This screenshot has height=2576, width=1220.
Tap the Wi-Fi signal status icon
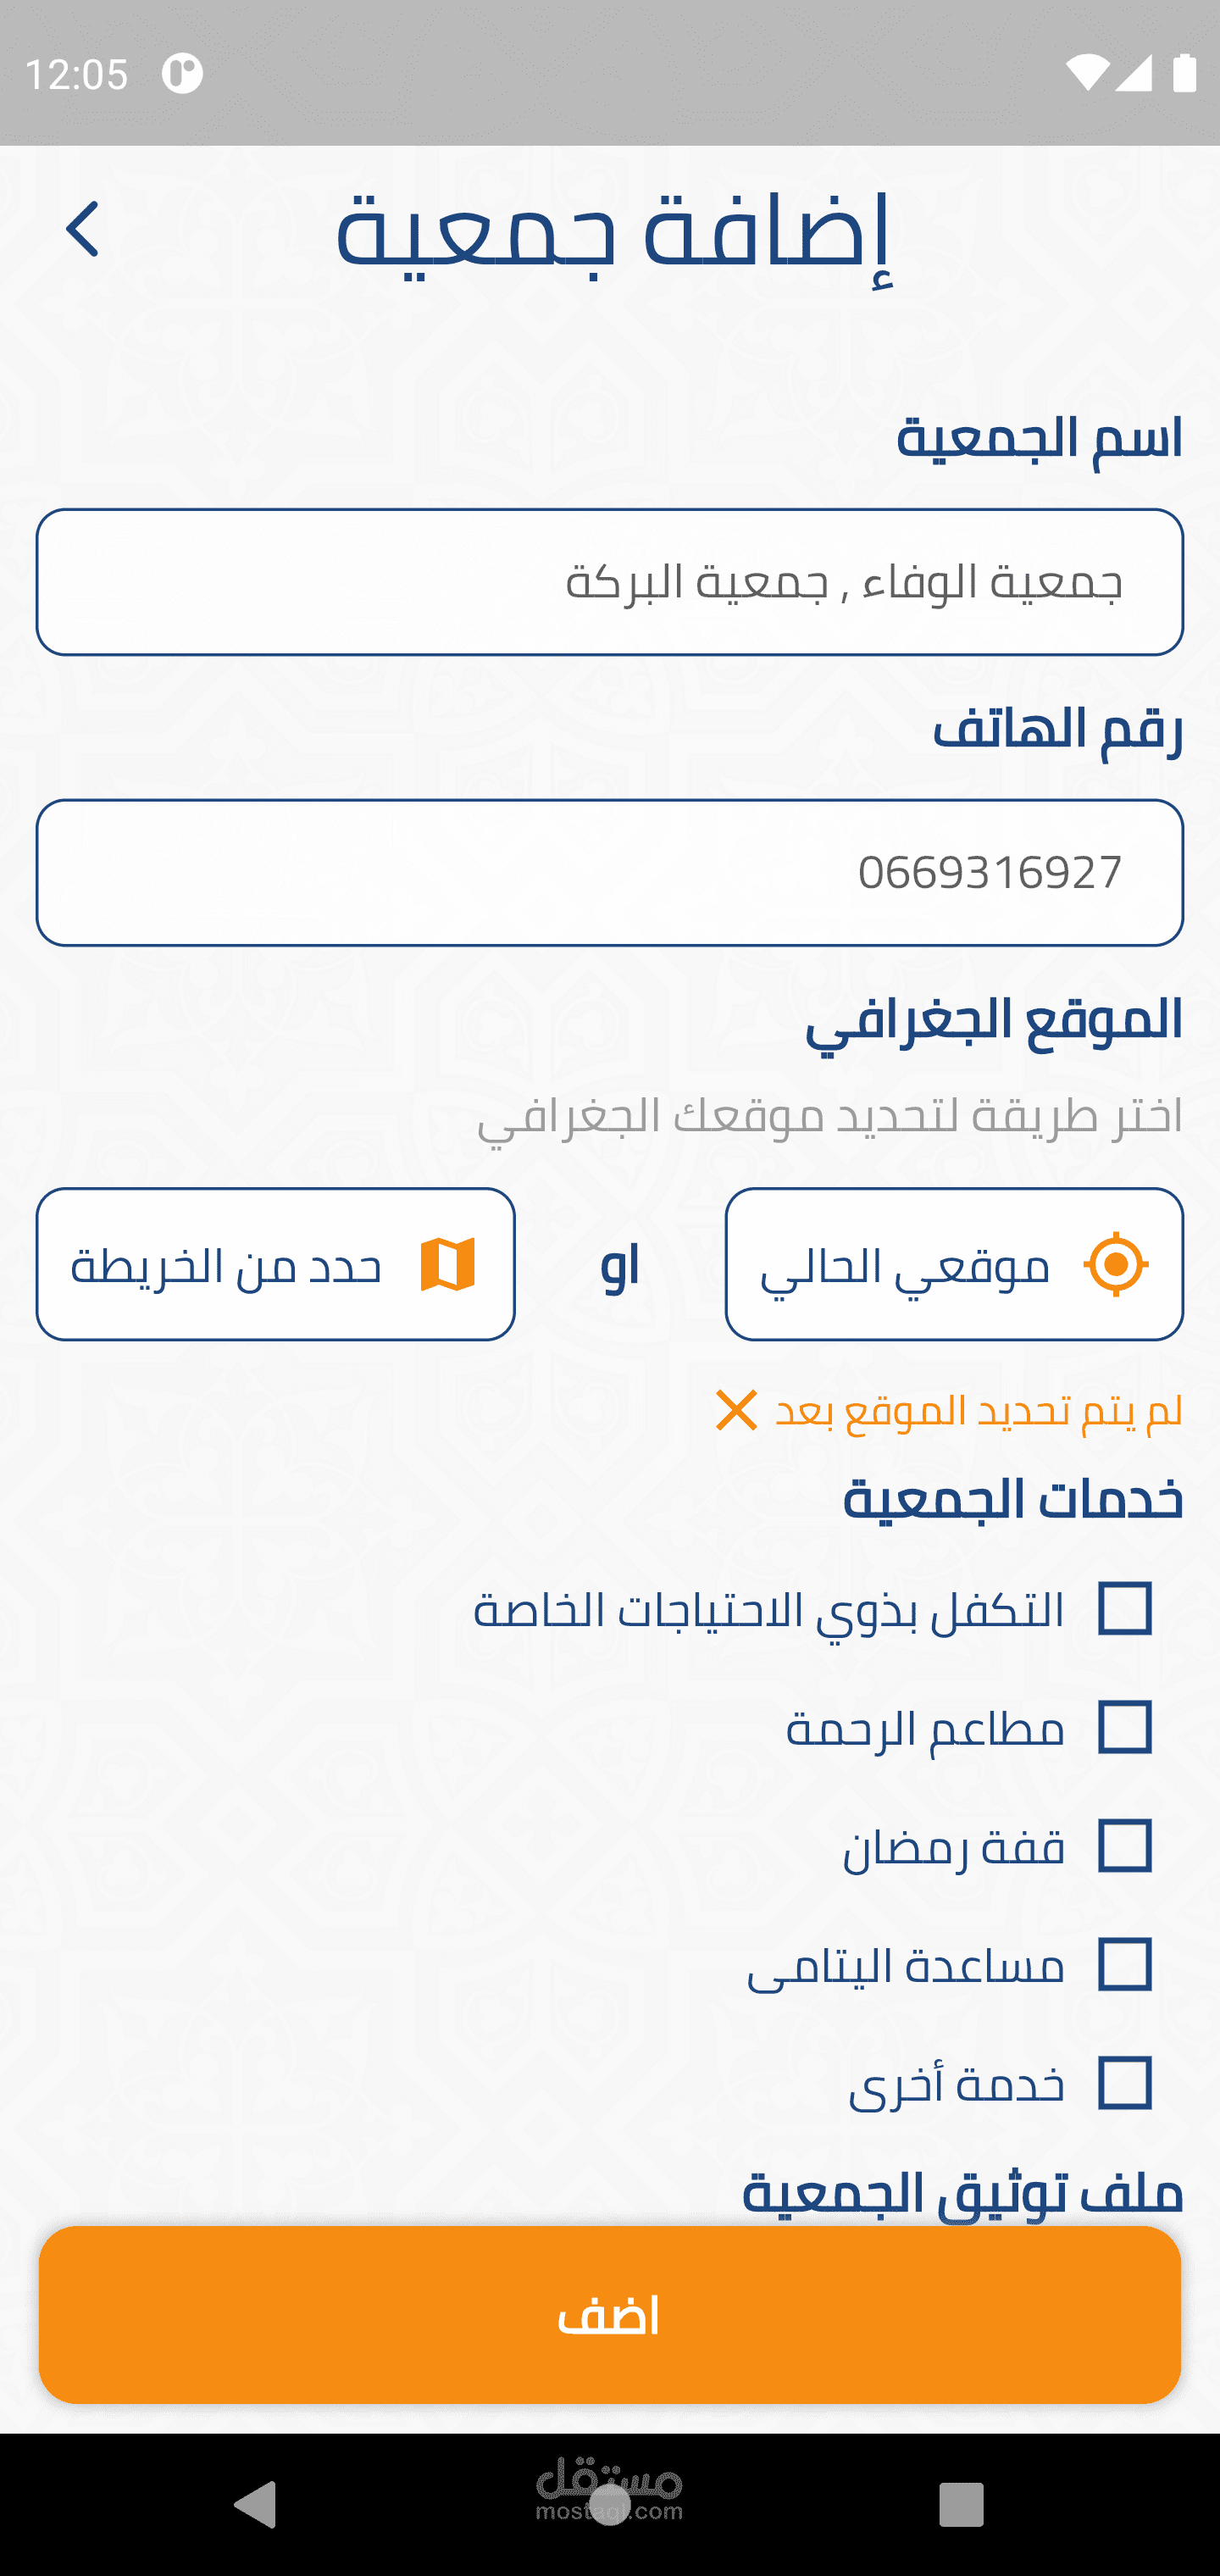1086,73
